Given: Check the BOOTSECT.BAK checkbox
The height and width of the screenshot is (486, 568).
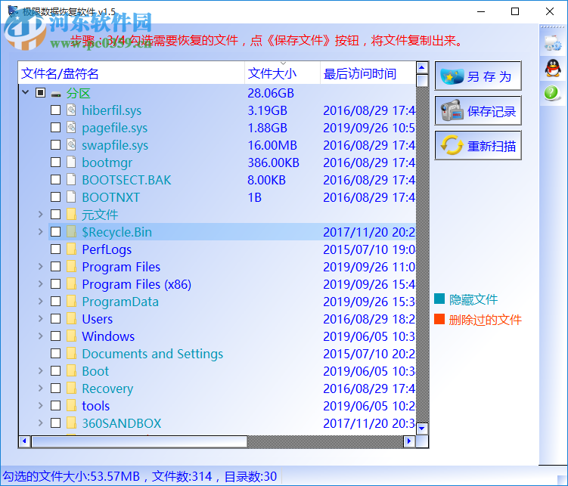Looking at the screenshot, I should point(55,179).
